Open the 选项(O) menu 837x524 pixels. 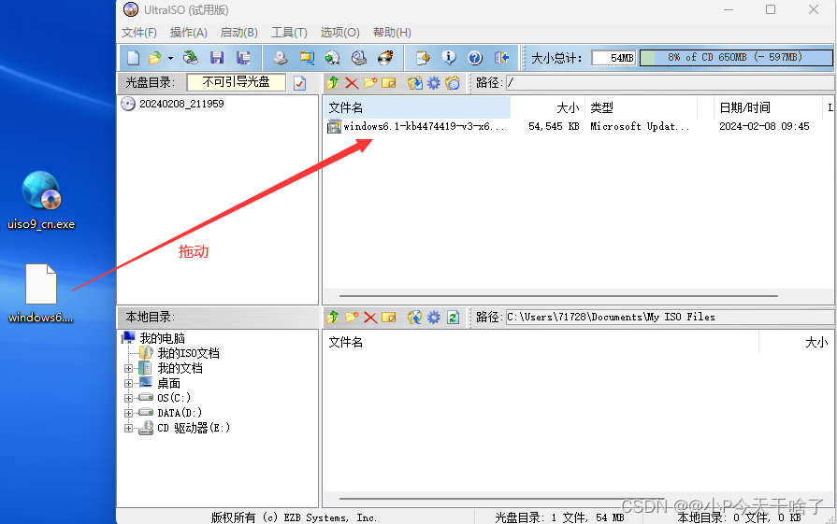click(340, 33)
